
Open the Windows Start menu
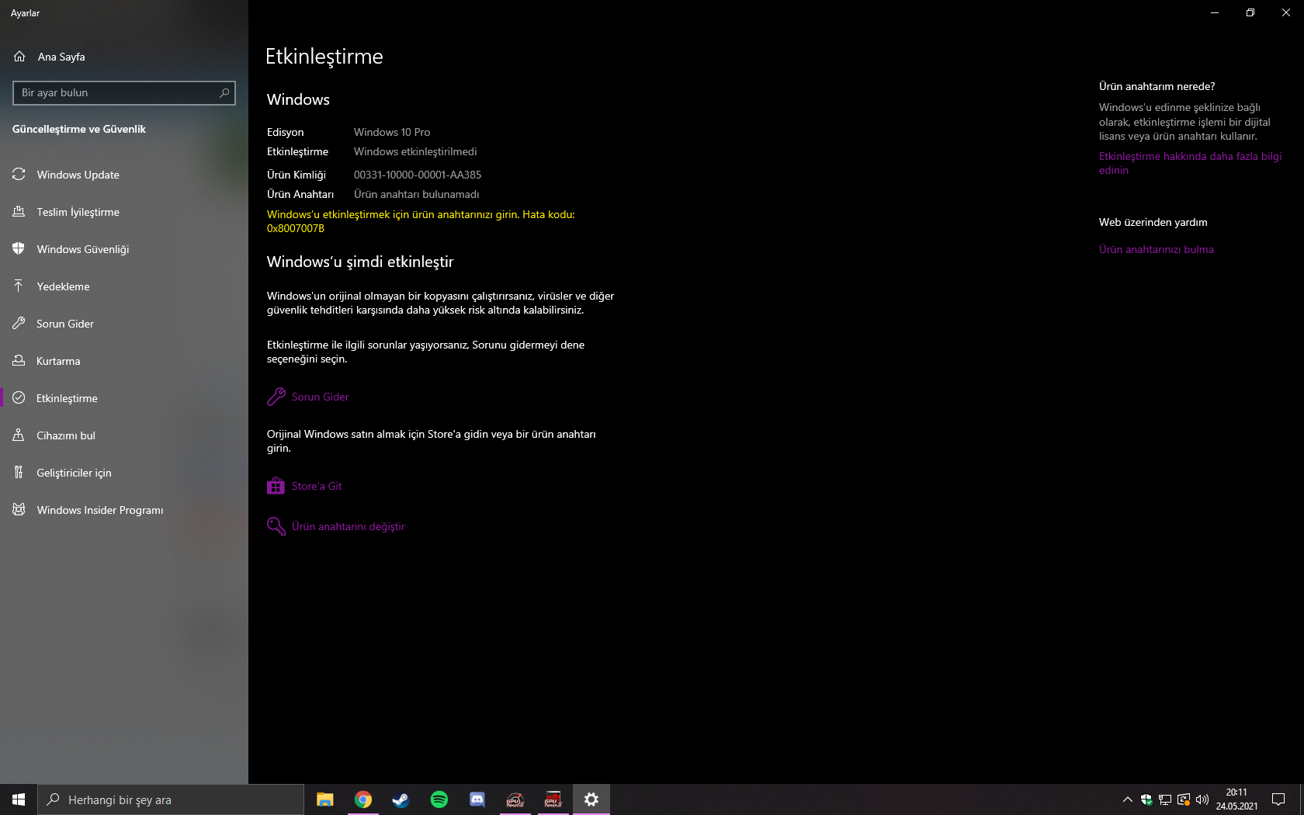pos(19,799)
